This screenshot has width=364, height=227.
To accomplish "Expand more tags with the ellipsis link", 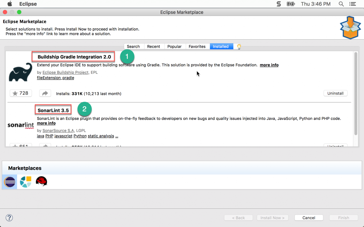I will (x=117, y=136).
